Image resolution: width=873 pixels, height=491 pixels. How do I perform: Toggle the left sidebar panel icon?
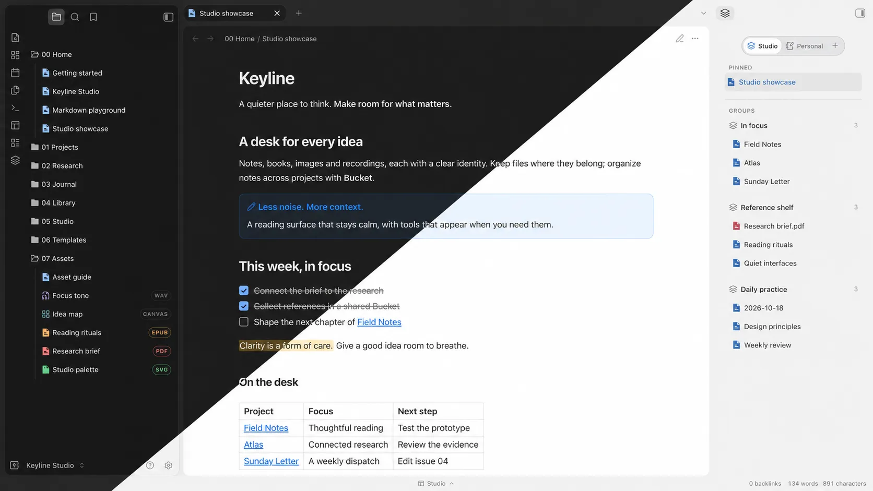point(168,17)
